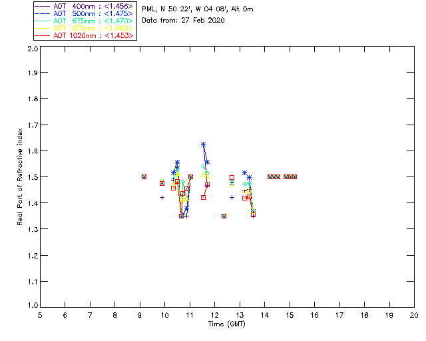Click the AOT 400nm purple legend entry
This screenshot has height=341, width=426.
click(84, 6)
